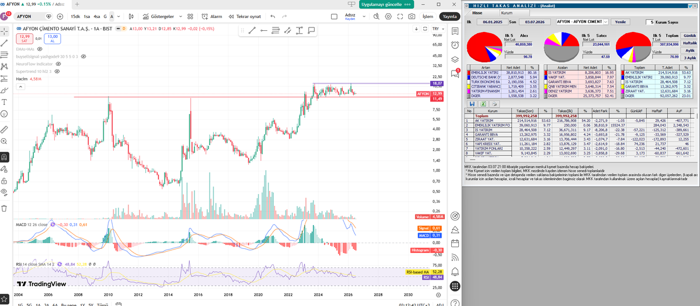Select the 15dk timeframe
This screenshot has width=700, height=306.
point(75,16)
